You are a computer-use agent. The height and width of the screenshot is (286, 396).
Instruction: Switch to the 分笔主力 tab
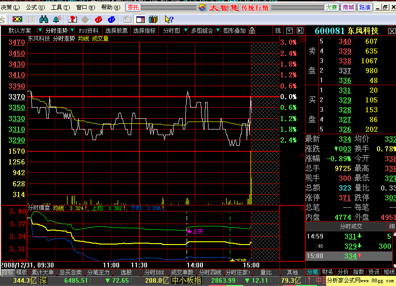point(98,272)
